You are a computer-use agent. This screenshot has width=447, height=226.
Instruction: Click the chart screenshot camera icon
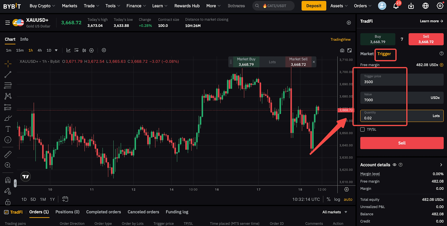pos(342,51)
